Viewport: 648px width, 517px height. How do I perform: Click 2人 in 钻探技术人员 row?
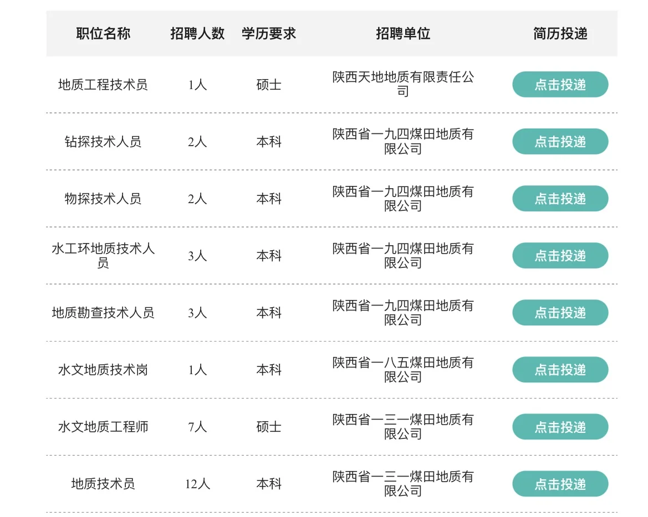click(197, 142)
